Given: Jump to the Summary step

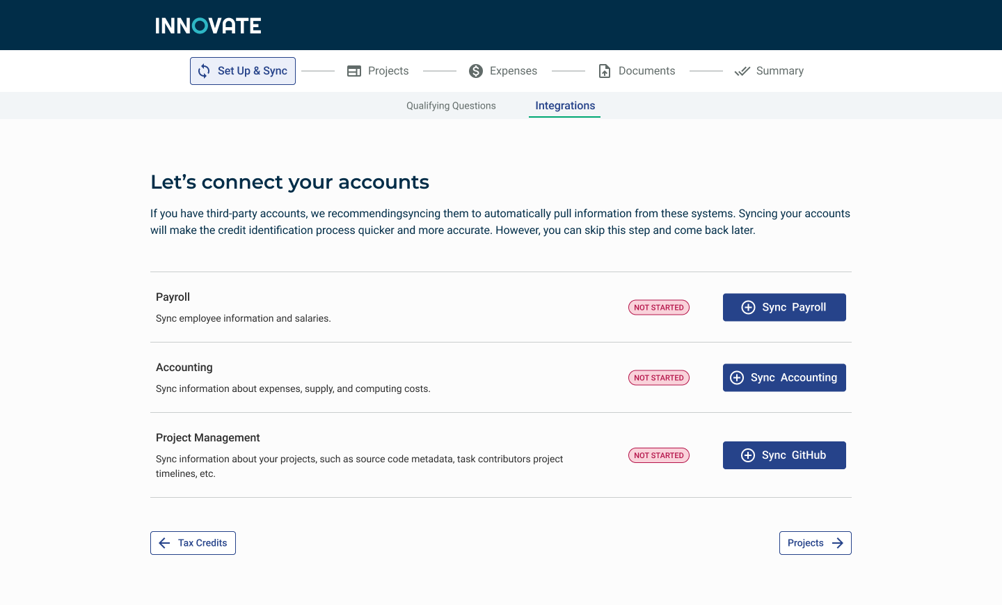Looking at the screenshot, I should click(779, 71).
